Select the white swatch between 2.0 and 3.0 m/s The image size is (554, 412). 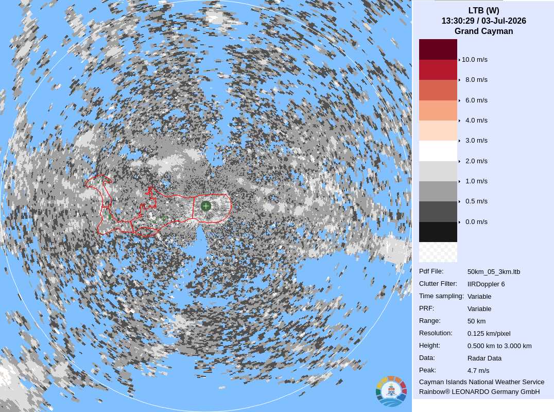tap(438, 151)
